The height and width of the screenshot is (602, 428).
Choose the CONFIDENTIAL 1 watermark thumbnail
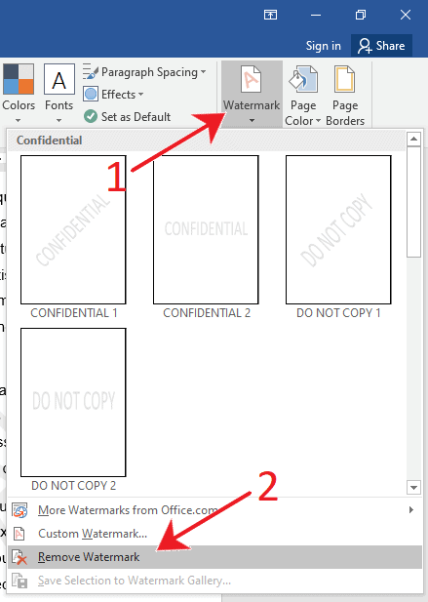pos(73,229)
